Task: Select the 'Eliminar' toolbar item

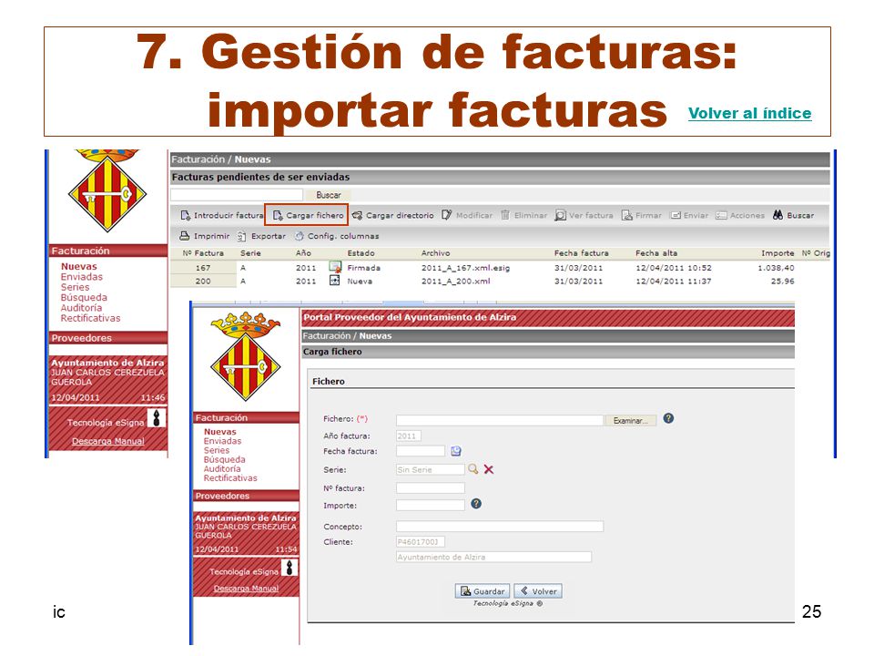Action: click(x=523, y=215)
